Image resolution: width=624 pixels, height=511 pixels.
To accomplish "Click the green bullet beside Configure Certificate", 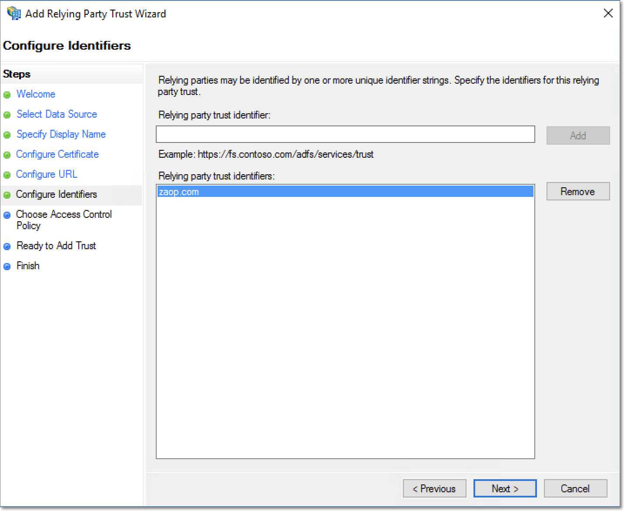I will [7, 155].
